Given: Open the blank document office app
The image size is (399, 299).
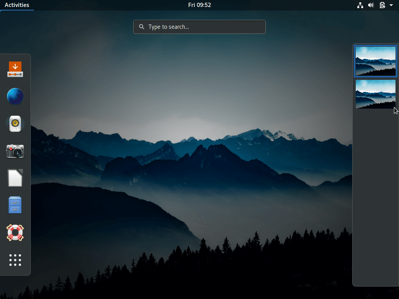Looking at the screenshot, I should click(x=15, y=178).
